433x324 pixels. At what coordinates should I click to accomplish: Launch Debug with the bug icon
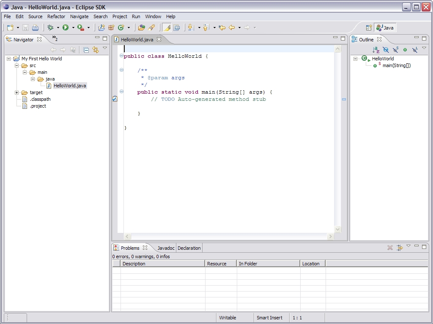pyautogui.click(x=50, y=27)
